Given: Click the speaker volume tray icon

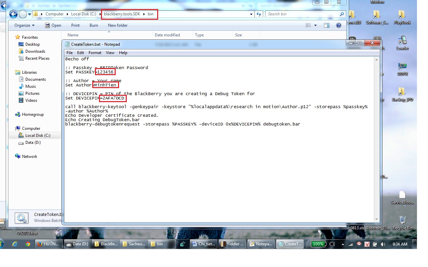Looking at the screenshot, I should [383, 244].
